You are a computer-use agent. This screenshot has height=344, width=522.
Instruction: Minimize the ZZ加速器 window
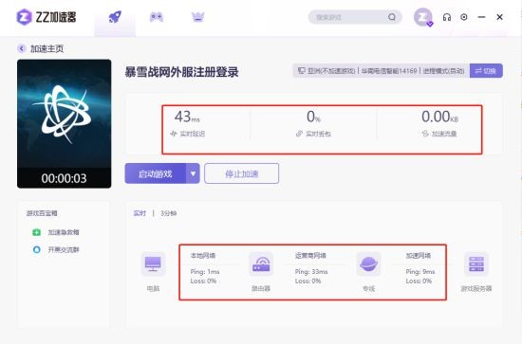[481, 17]
